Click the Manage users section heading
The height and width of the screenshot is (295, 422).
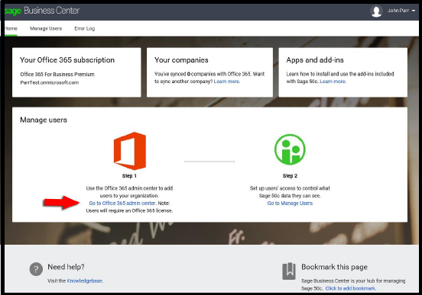click(44, 120)
